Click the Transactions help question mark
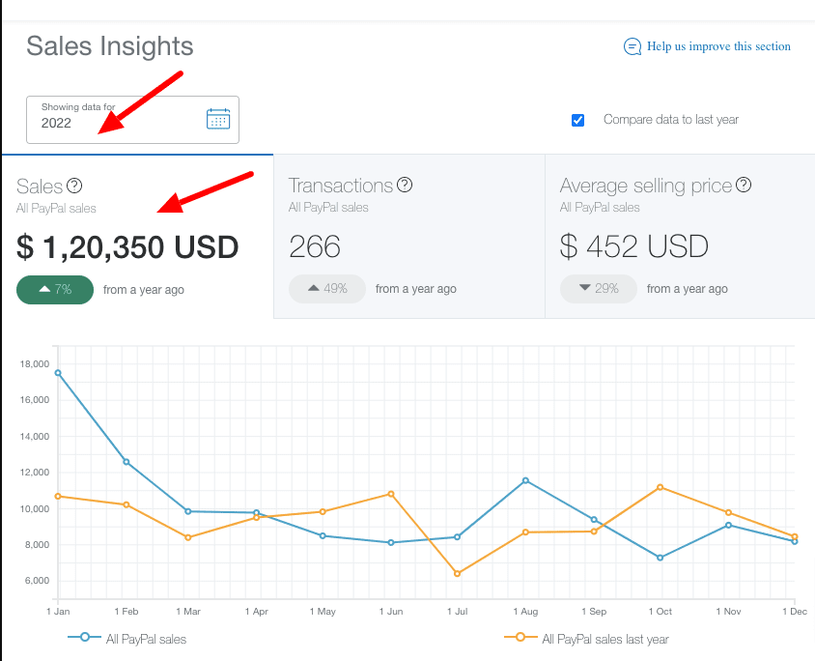This screenshot has height=661, width=815. (x=405, y=185)
